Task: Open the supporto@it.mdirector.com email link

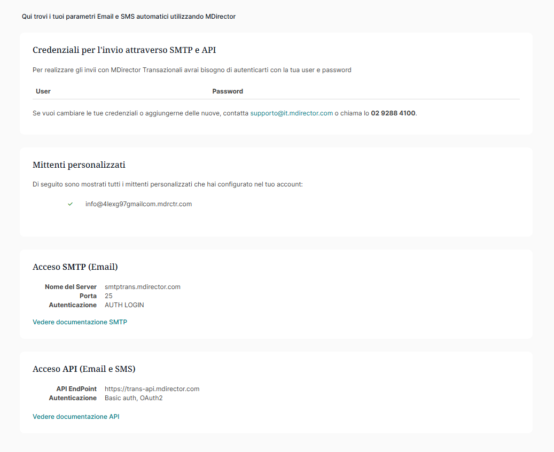Action: (x=291, y=113)
